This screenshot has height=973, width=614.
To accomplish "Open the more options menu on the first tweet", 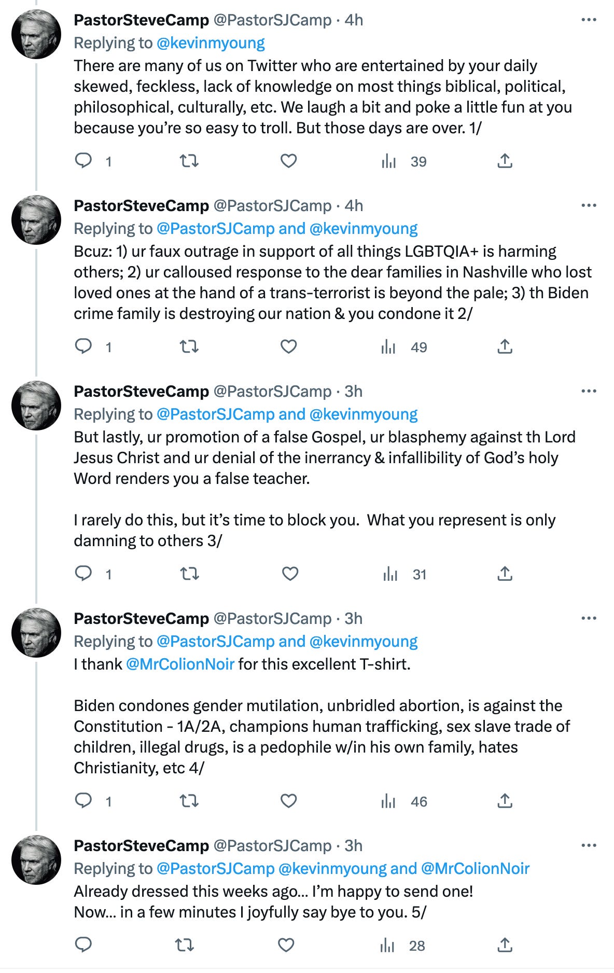I will click(x=589, y=18).
